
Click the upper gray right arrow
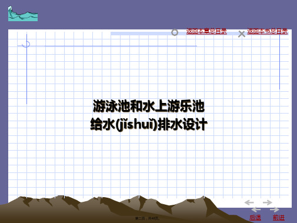tap(268, 202)
